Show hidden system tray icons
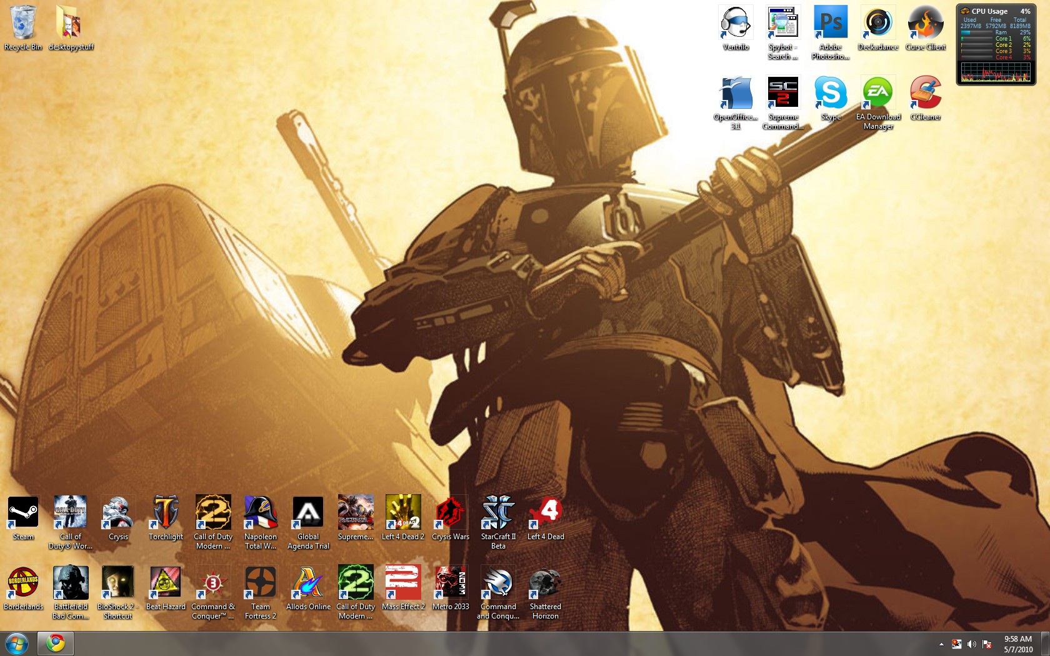Screen dimensions: 1050x656 pos(941,644)
